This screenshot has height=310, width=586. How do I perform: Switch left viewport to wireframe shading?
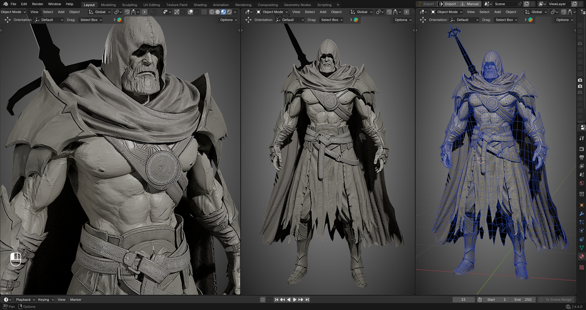click(x=212, y=12)
